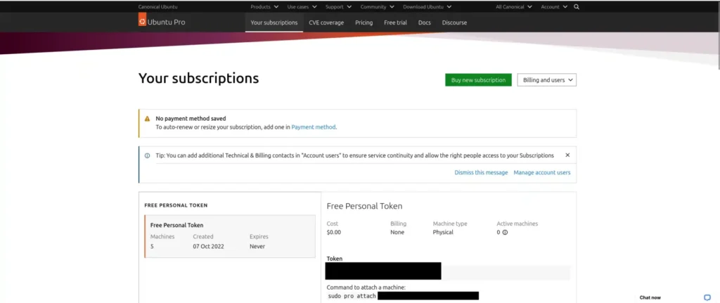
Task: Click the Buy new subscription button
Action: tap(478, 80)
